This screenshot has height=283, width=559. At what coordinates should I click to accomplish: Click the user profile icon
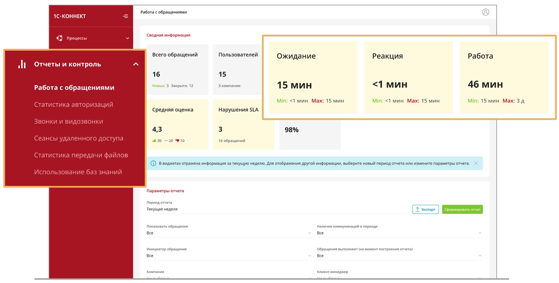tap(485, 12)
